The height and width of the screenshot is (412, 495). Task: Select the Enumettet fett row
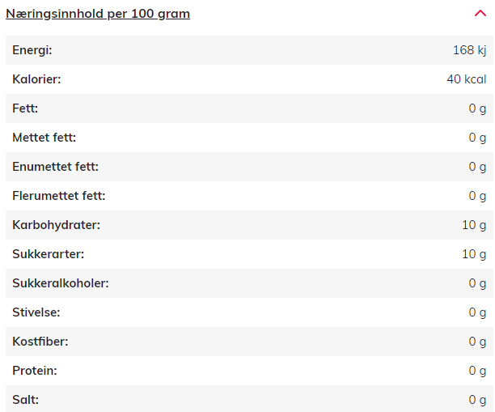[x=249, y=167]
